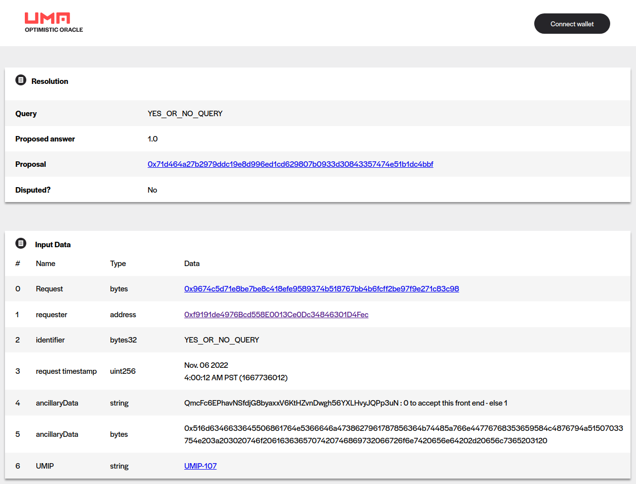
Task: Select the Input Data heading text
Action: click(53, 245)
